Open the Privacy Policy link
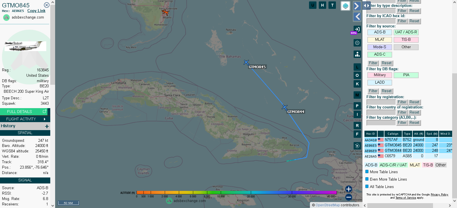This screenshot has width=457, height=208. coord(439,195)
